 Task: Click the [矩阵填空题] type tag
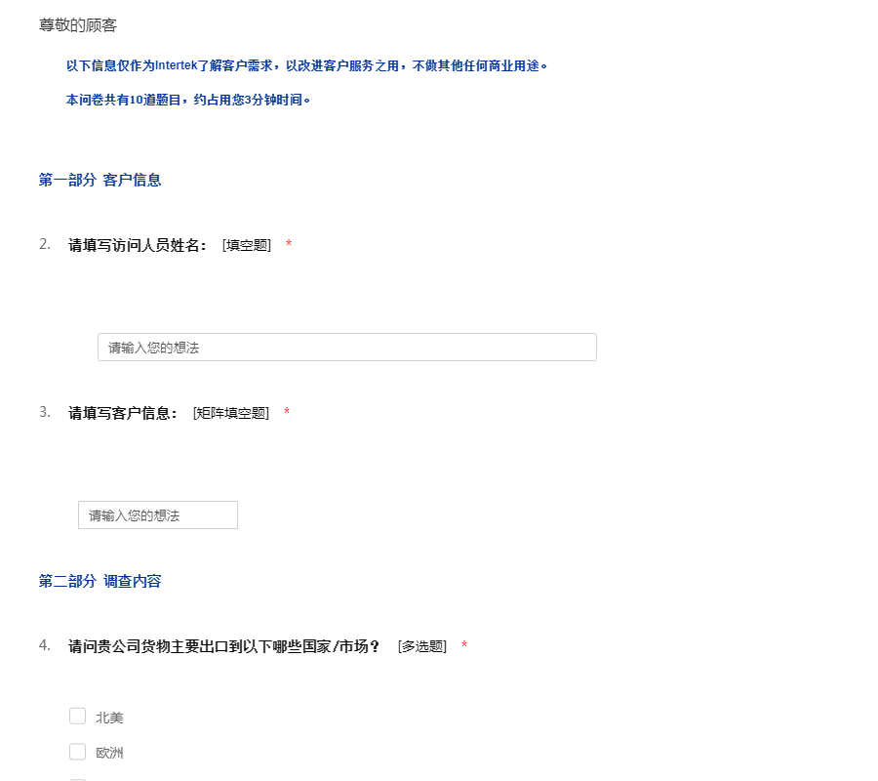(231, 413)
